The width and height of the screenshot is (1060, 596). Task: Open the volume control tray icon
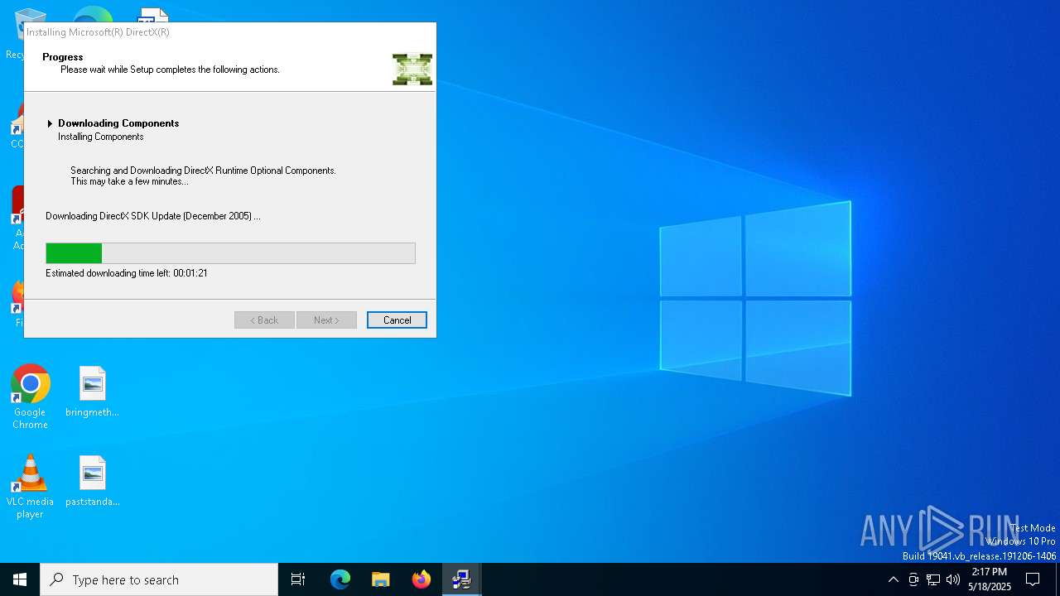(953, 579)
